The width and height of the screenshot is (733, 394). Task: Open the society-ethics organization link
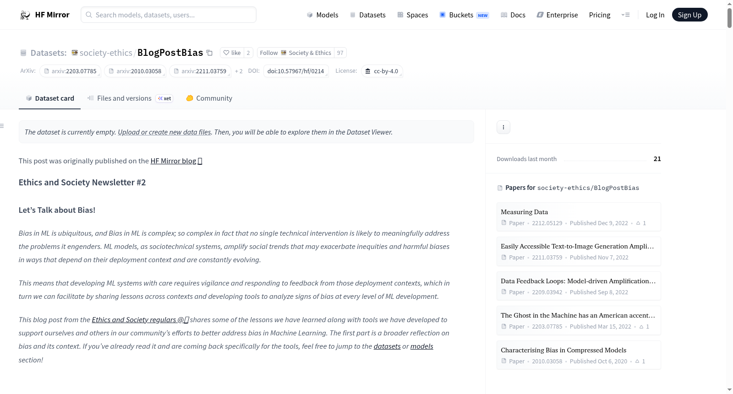click(106, 53)
